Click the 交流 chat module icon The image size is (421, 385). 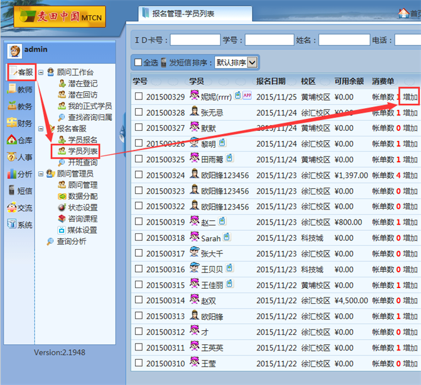(12, 208)
